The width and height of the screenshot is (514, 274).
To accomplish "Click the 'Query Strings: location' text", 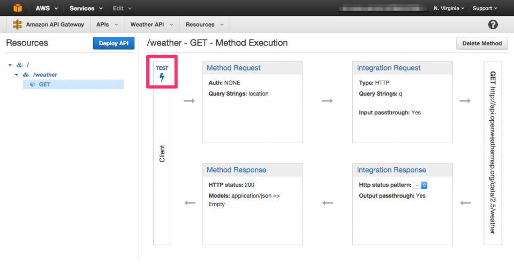I will click(x=239, y=93).
